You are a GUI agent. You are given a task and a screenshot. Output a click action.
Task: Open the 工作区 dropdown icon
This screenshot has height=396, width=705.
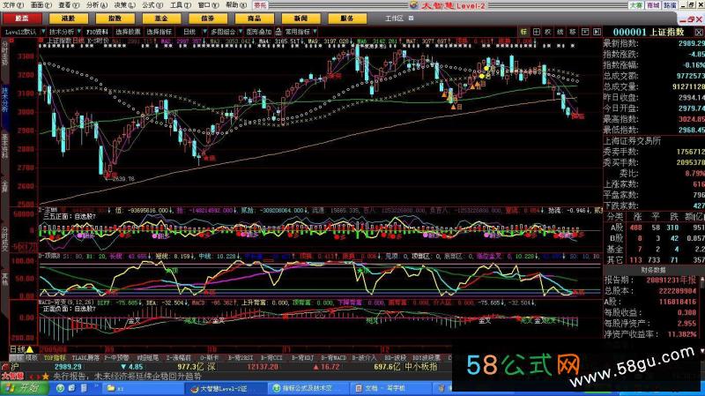(411, 19)
